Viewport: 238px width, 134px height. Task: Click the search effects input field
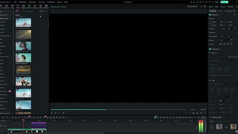click(x=29, y=11)
